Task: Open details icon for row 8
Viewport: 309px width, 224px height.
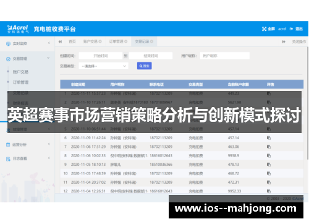Action: click(x=269, y=155)
